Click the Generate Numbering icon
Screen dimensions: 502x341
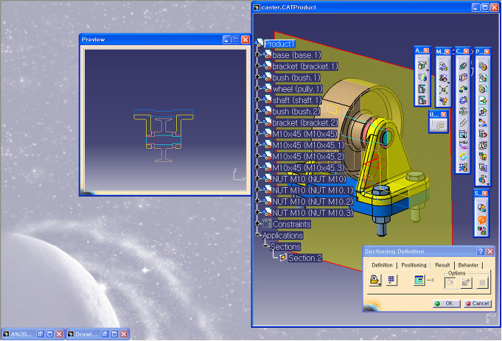coord(483,145)
